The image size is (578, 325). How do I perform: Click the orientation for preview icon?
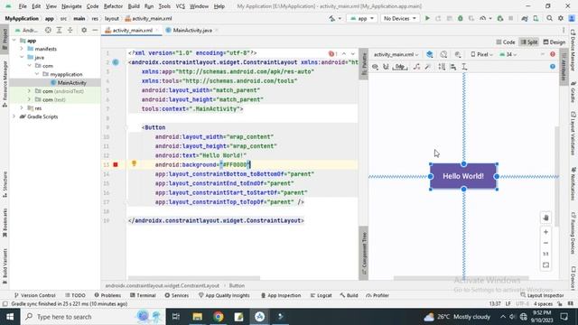pyautogui.click(x=443, y=54)
